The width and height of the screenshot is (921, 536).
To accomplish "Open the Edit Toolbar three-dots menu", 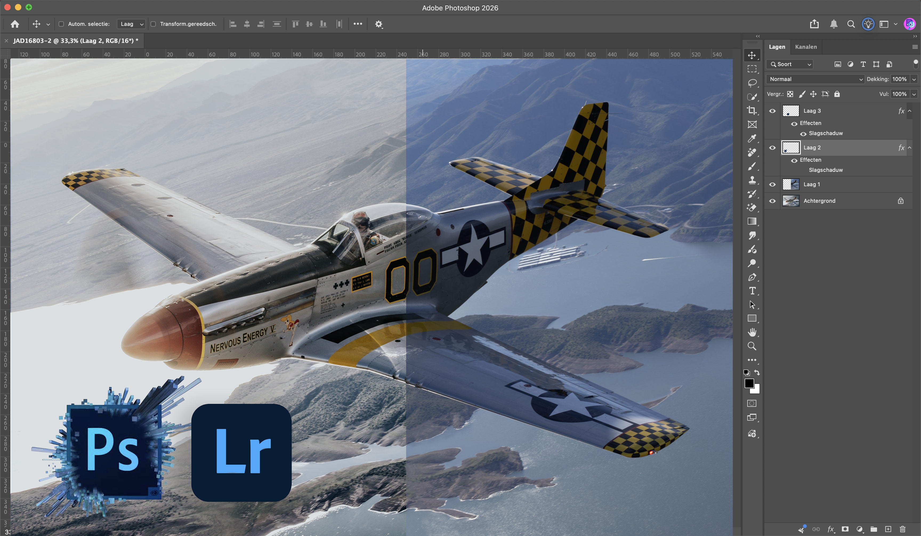I will tap(752, 360).
